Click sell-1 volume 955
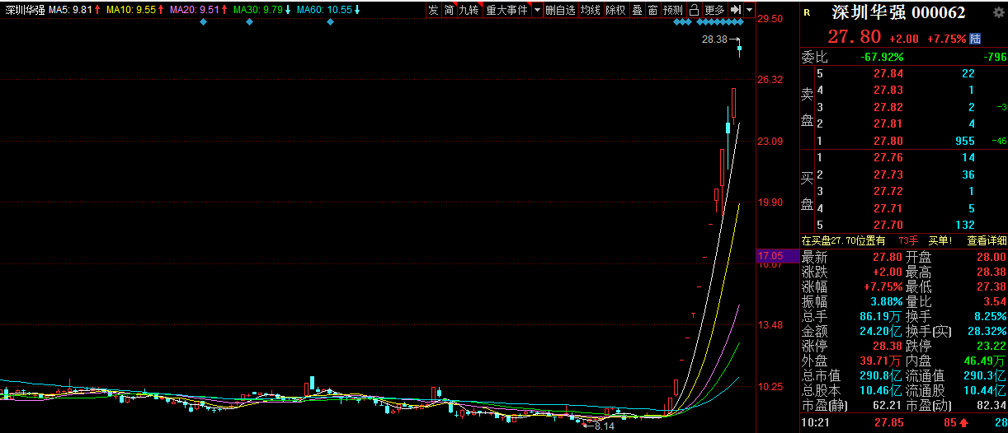The height and width of the screenshot is (433, 1008). click(964, 141)
